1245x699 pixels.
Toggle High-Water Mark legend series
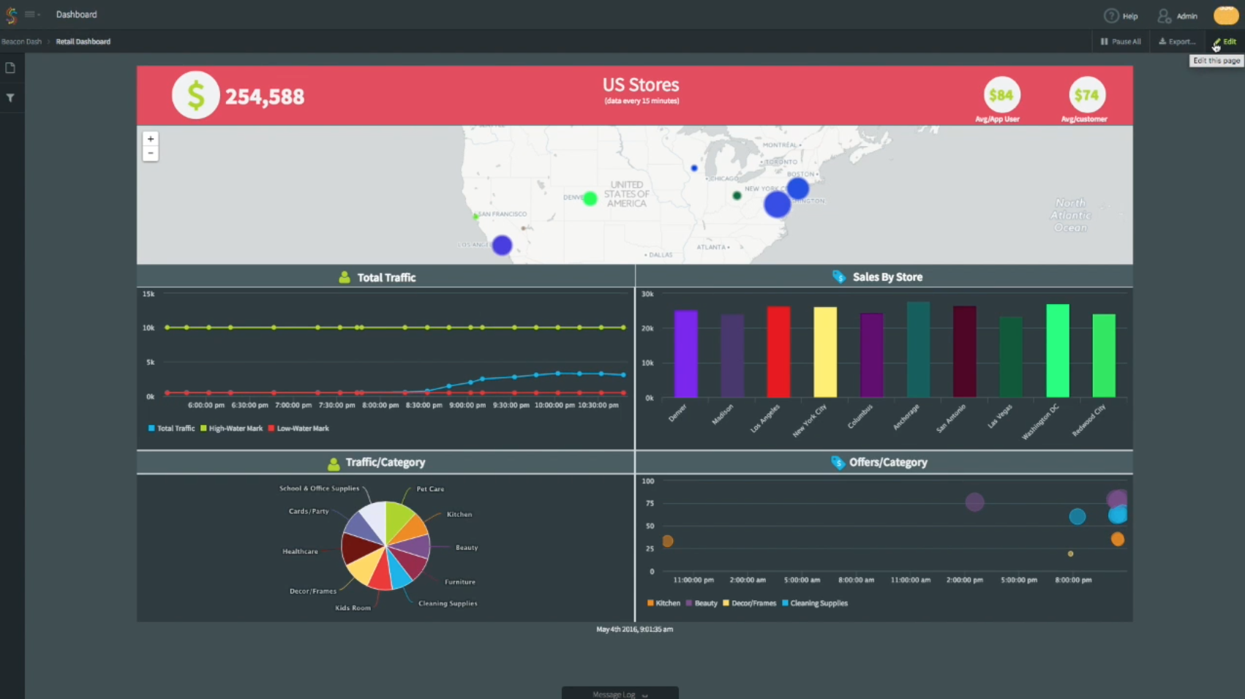232,428
